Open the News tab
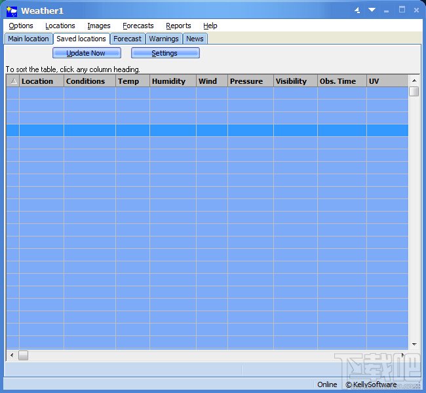The height and width of the screenshot is (393, 426). 195,39
